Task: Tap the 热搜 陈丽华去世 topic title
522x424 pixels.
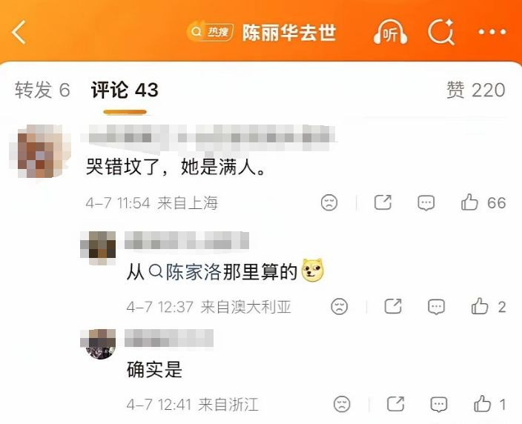Action: click(262, 33)
